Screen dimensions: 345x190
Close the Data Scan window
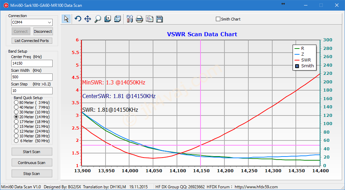point(337,5)
